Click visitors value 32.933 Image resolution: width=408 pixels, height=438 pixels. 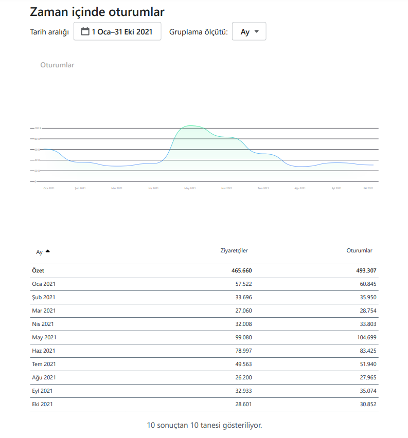pos(243,391)
